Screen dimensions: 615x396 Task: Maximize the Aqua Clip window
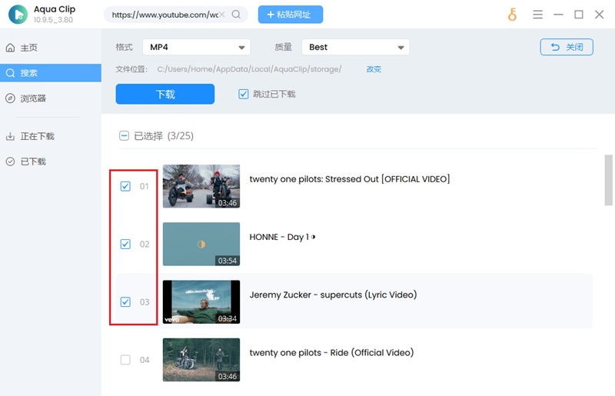click(579, 15)
